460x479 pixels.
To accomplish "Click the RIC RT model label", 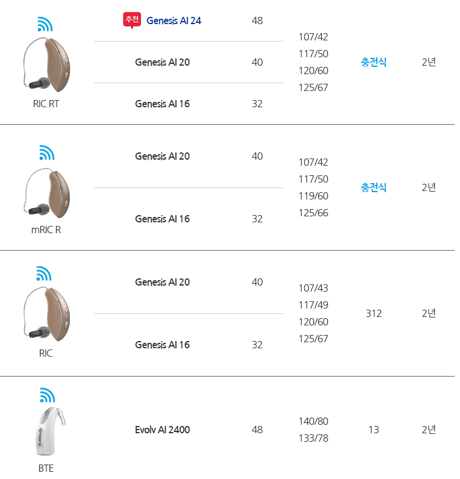I will coord(46,104).
